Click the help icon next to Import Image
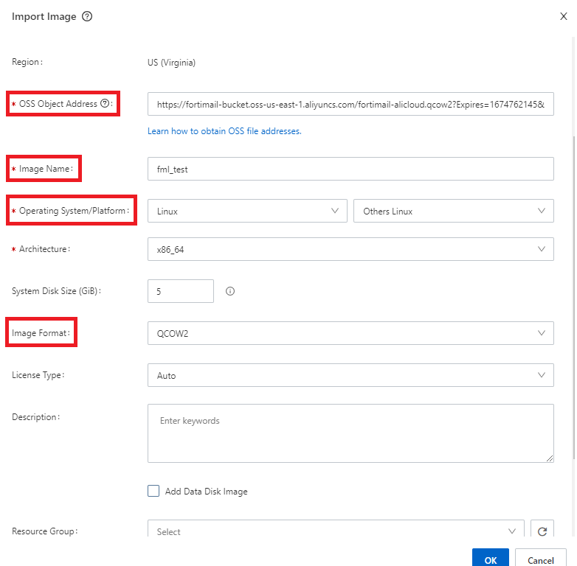Image resolution: width=577 pixels, height=566 pixels. pyautogui.click(x=87, y=16)
